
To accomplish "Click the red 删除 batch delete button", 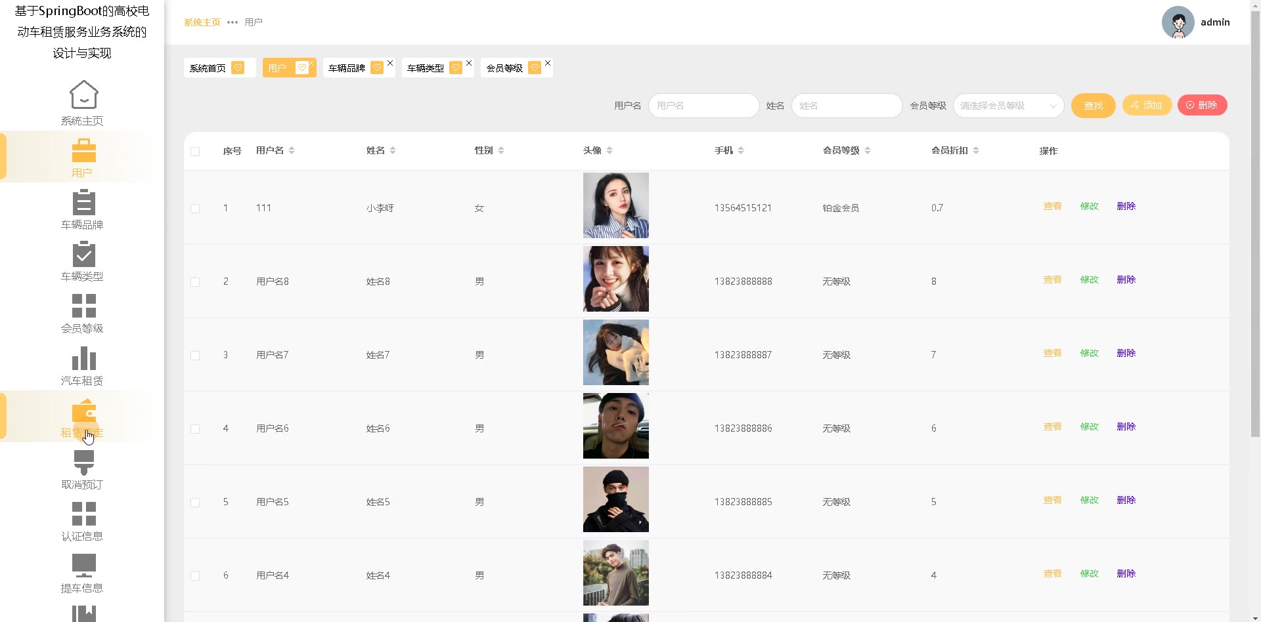I will point(1202,105).
